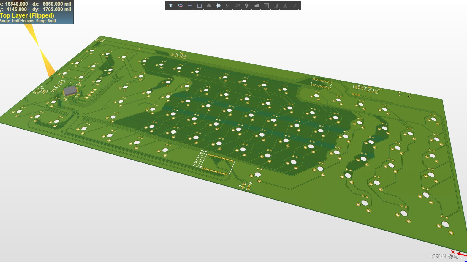Click the red X axis gizmo arrow
This screenshot has height=262, width=467.
(462, 255)
